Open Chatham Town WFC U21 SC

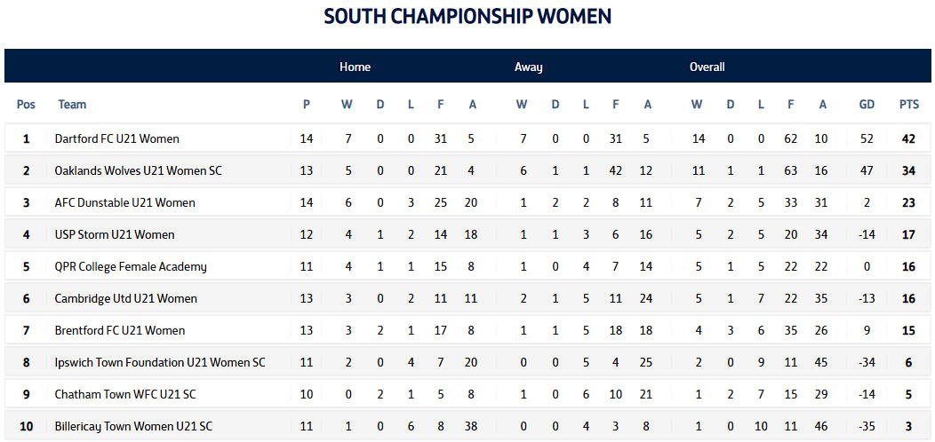click(x=125, y=394)
